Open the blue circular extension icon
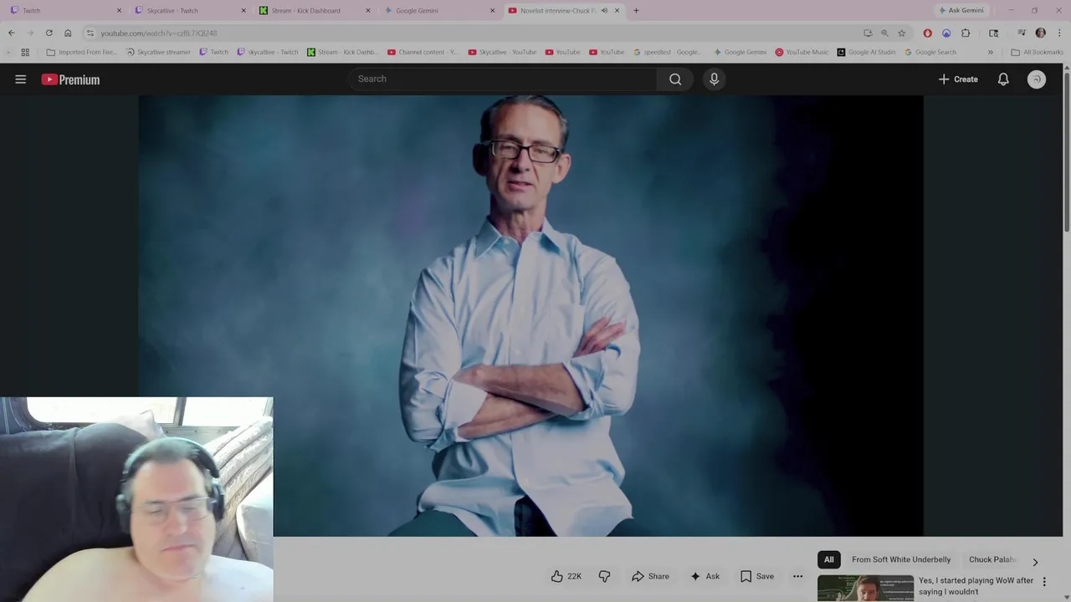 [x=946, y=33]
